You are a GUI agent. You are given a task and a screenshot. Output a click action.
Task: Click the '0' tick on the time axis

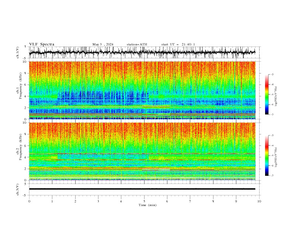[29, 201]
